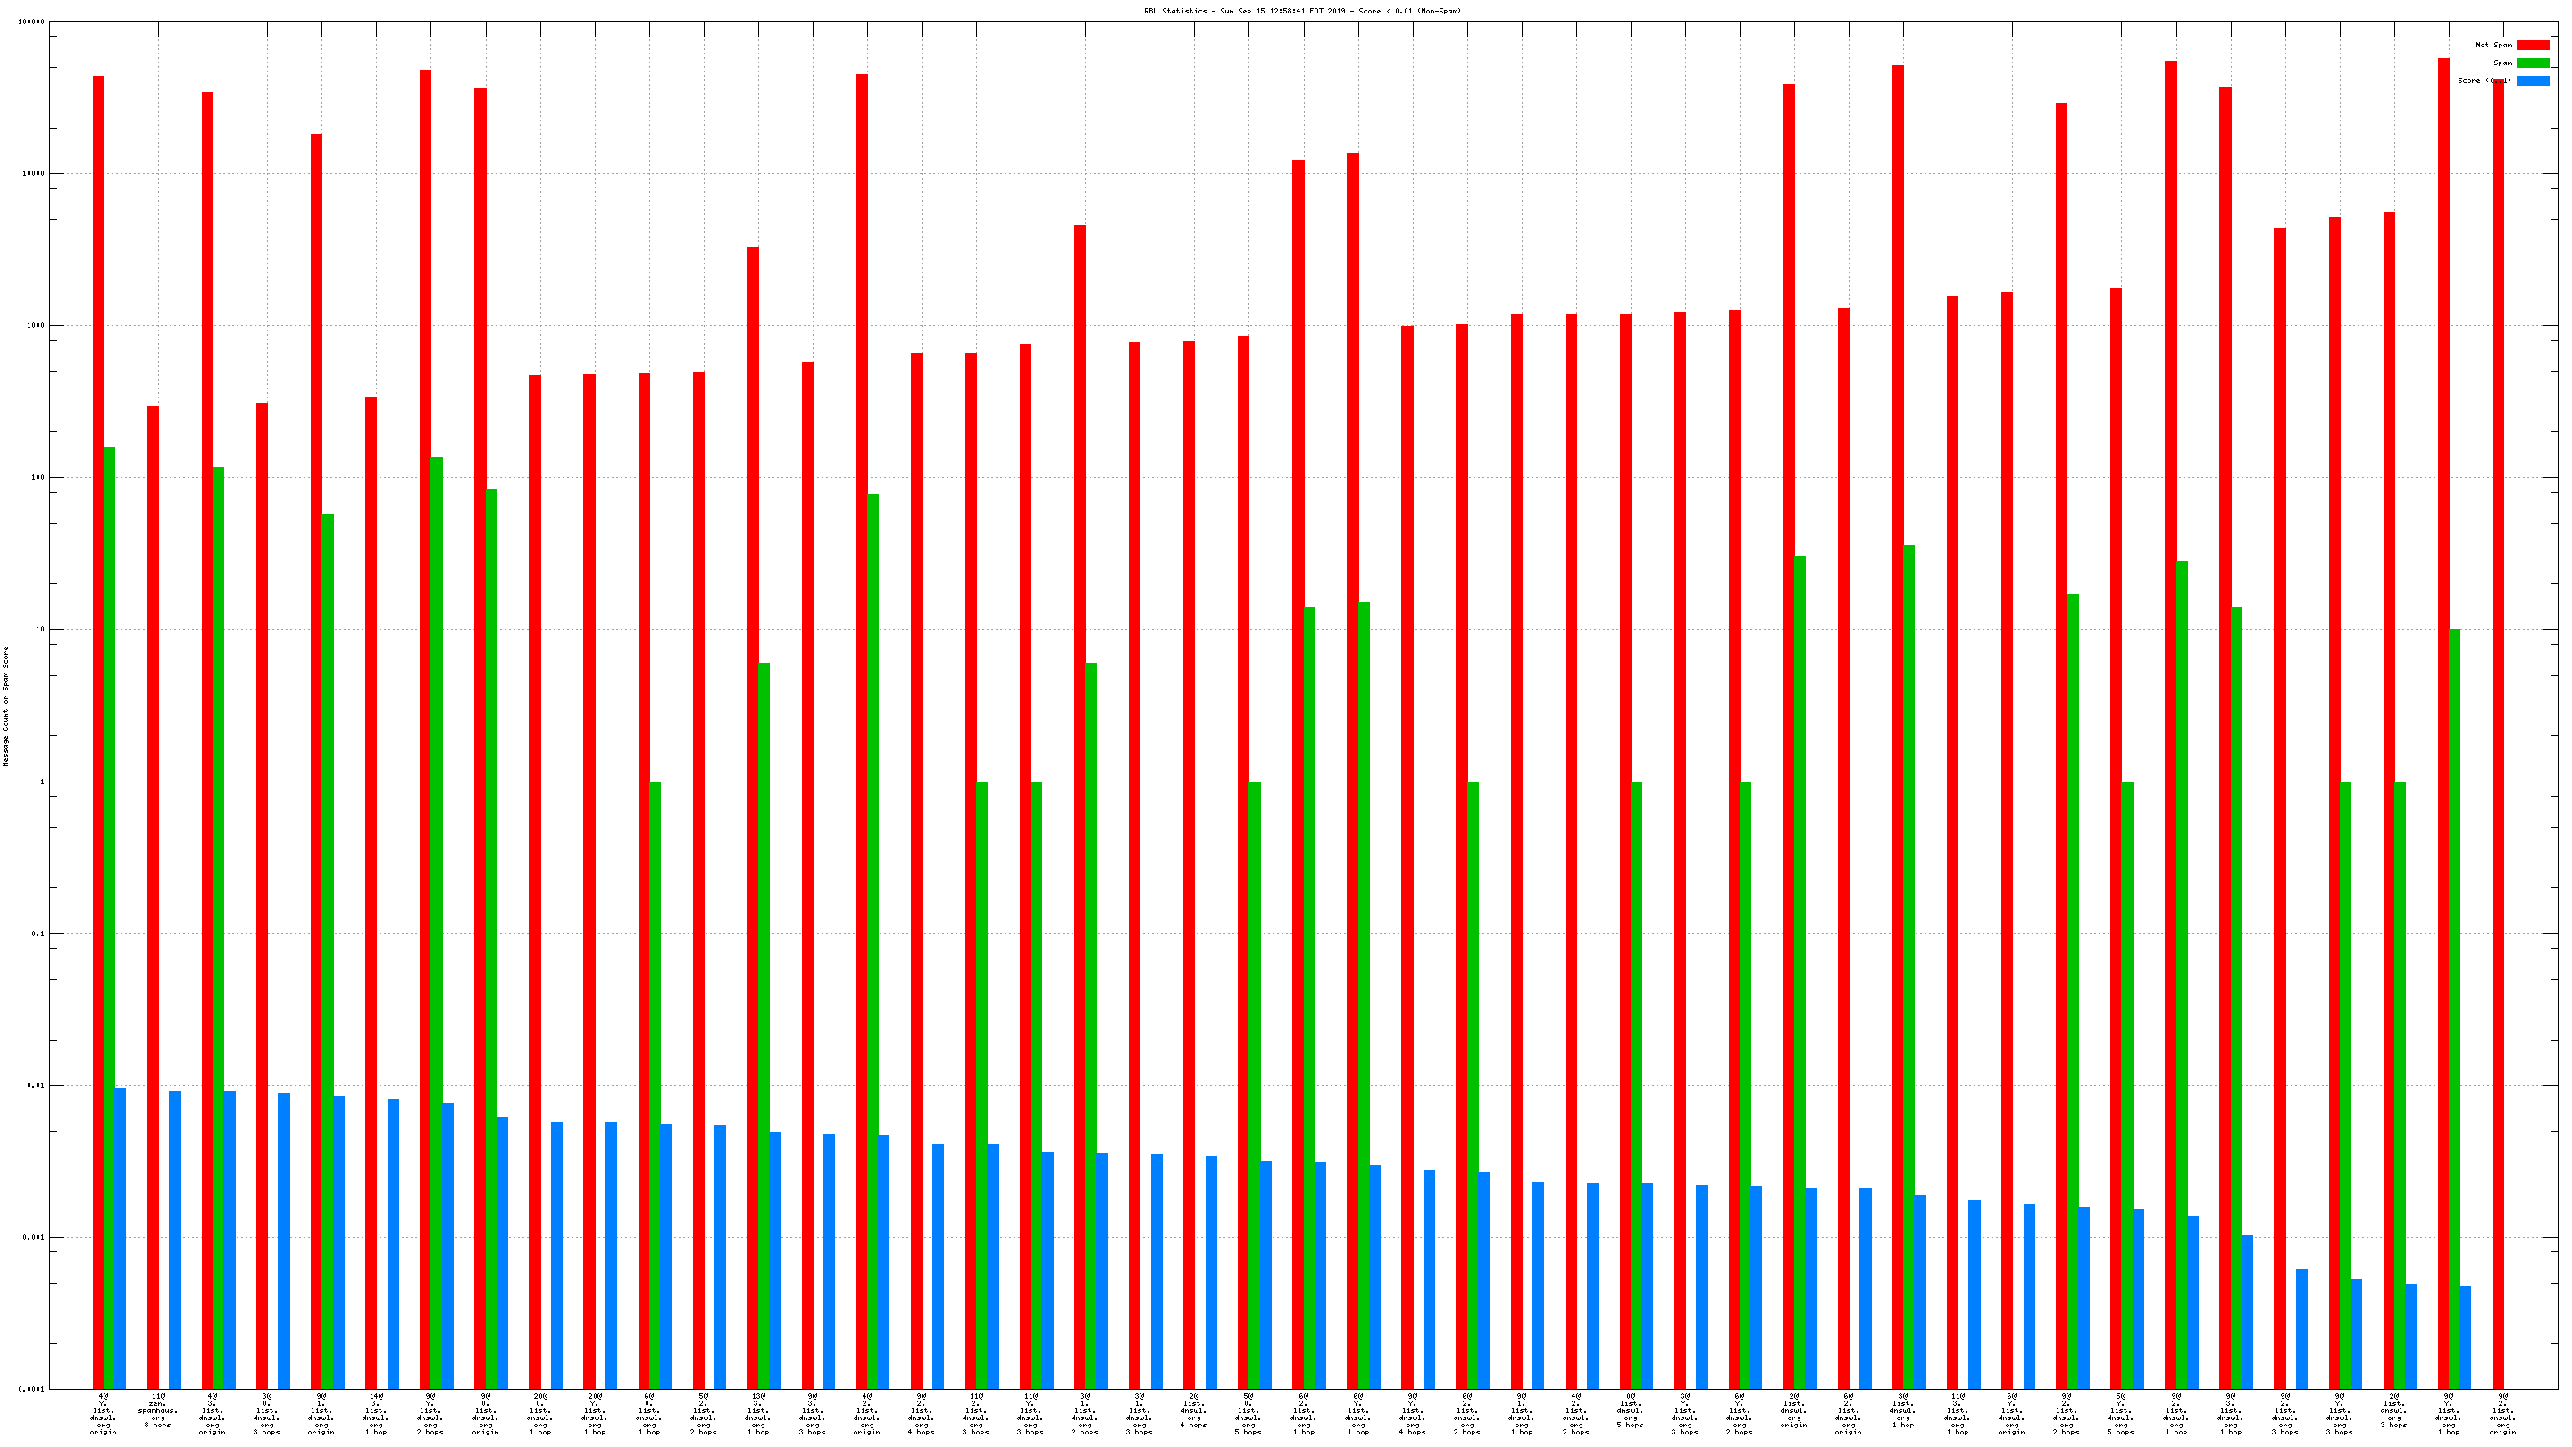
Task: Click the red Not Spam legend swatch
Action: pyautogui.click(x=2532, y=45)
